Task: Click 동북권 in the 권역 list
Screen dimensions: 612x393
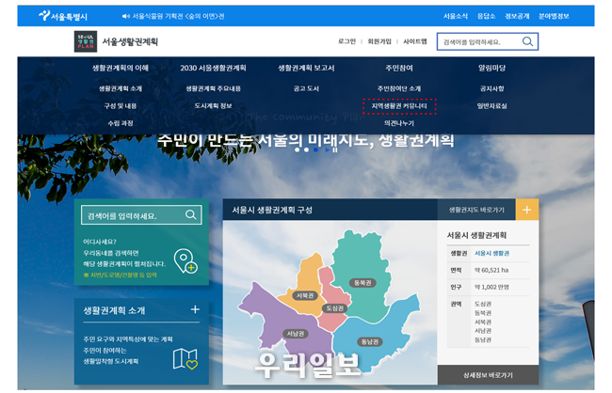Action: coord(483,313)
